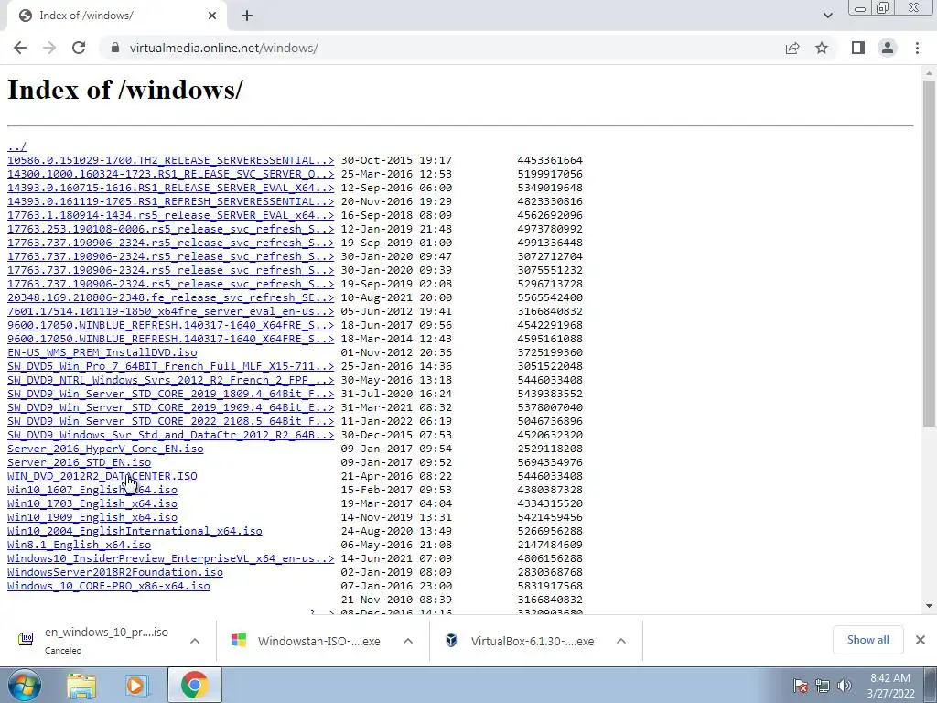Image resolution: width=937 pixels, height=703 pixels.
Task: Download Windows_10_CORE-PRO_x86-x64.iso
Action: click(x=108, y=587)
